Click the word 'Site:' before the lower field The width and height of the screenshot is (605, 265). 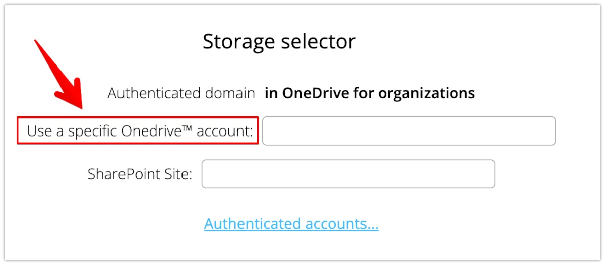178,174
